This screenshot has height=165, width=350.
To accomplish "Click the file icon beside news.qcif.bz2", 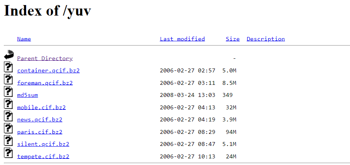I will click(x=8, y=116).
